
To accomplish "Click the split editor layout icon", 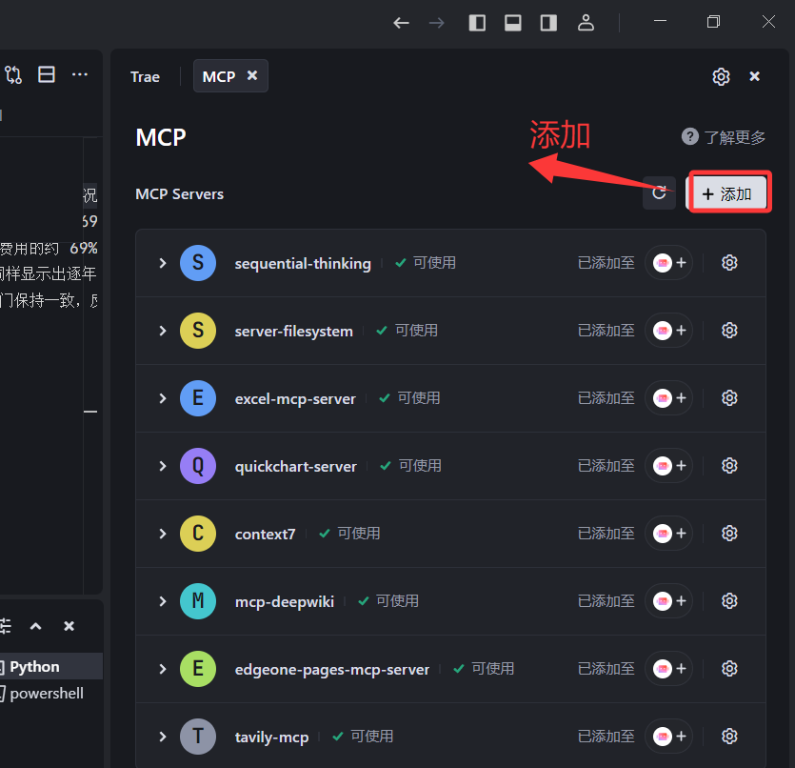I will (x=47, y=74).
